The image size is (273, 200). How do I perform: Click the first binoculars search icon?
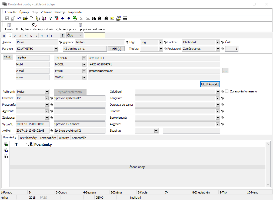coord(94,18)
